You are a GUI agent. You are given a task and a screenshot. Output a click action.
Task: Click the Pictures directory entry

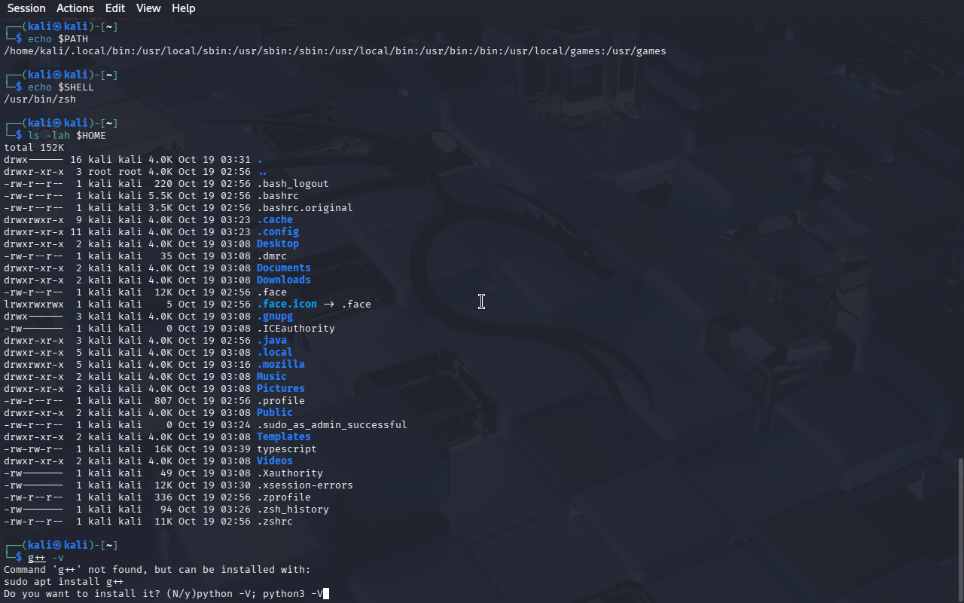280,388
